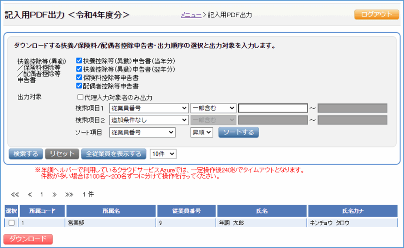This screenshot has width=404, height=248.
Task: Go to first page of results
Action: click(15, 194)
